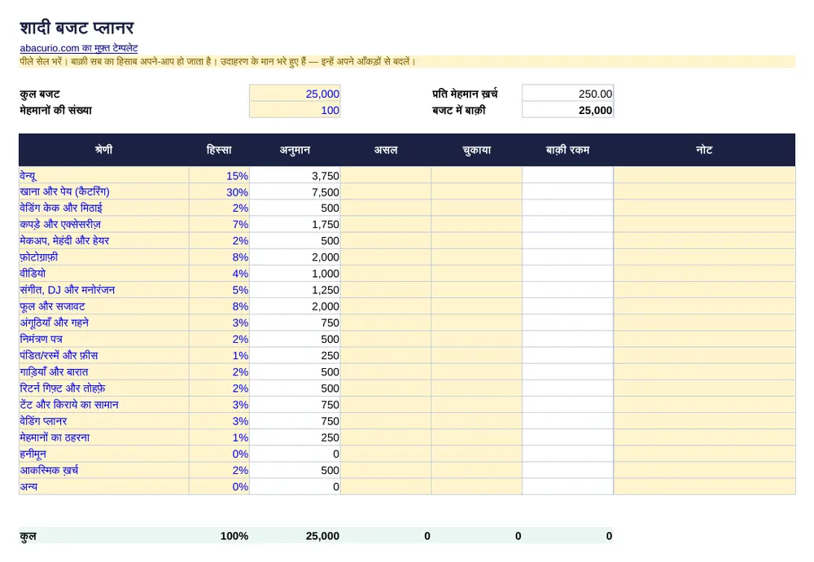814x562 pixels.
Task: Select the 100% total share cell
Action: 219,536
